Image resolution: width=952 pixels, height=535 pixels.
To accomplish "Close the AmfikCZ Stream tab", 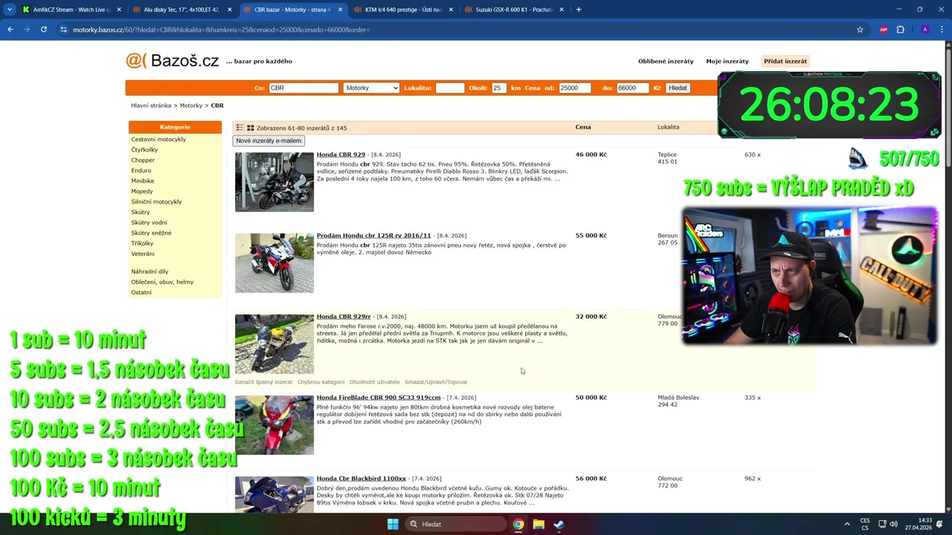I will (119, 10).
